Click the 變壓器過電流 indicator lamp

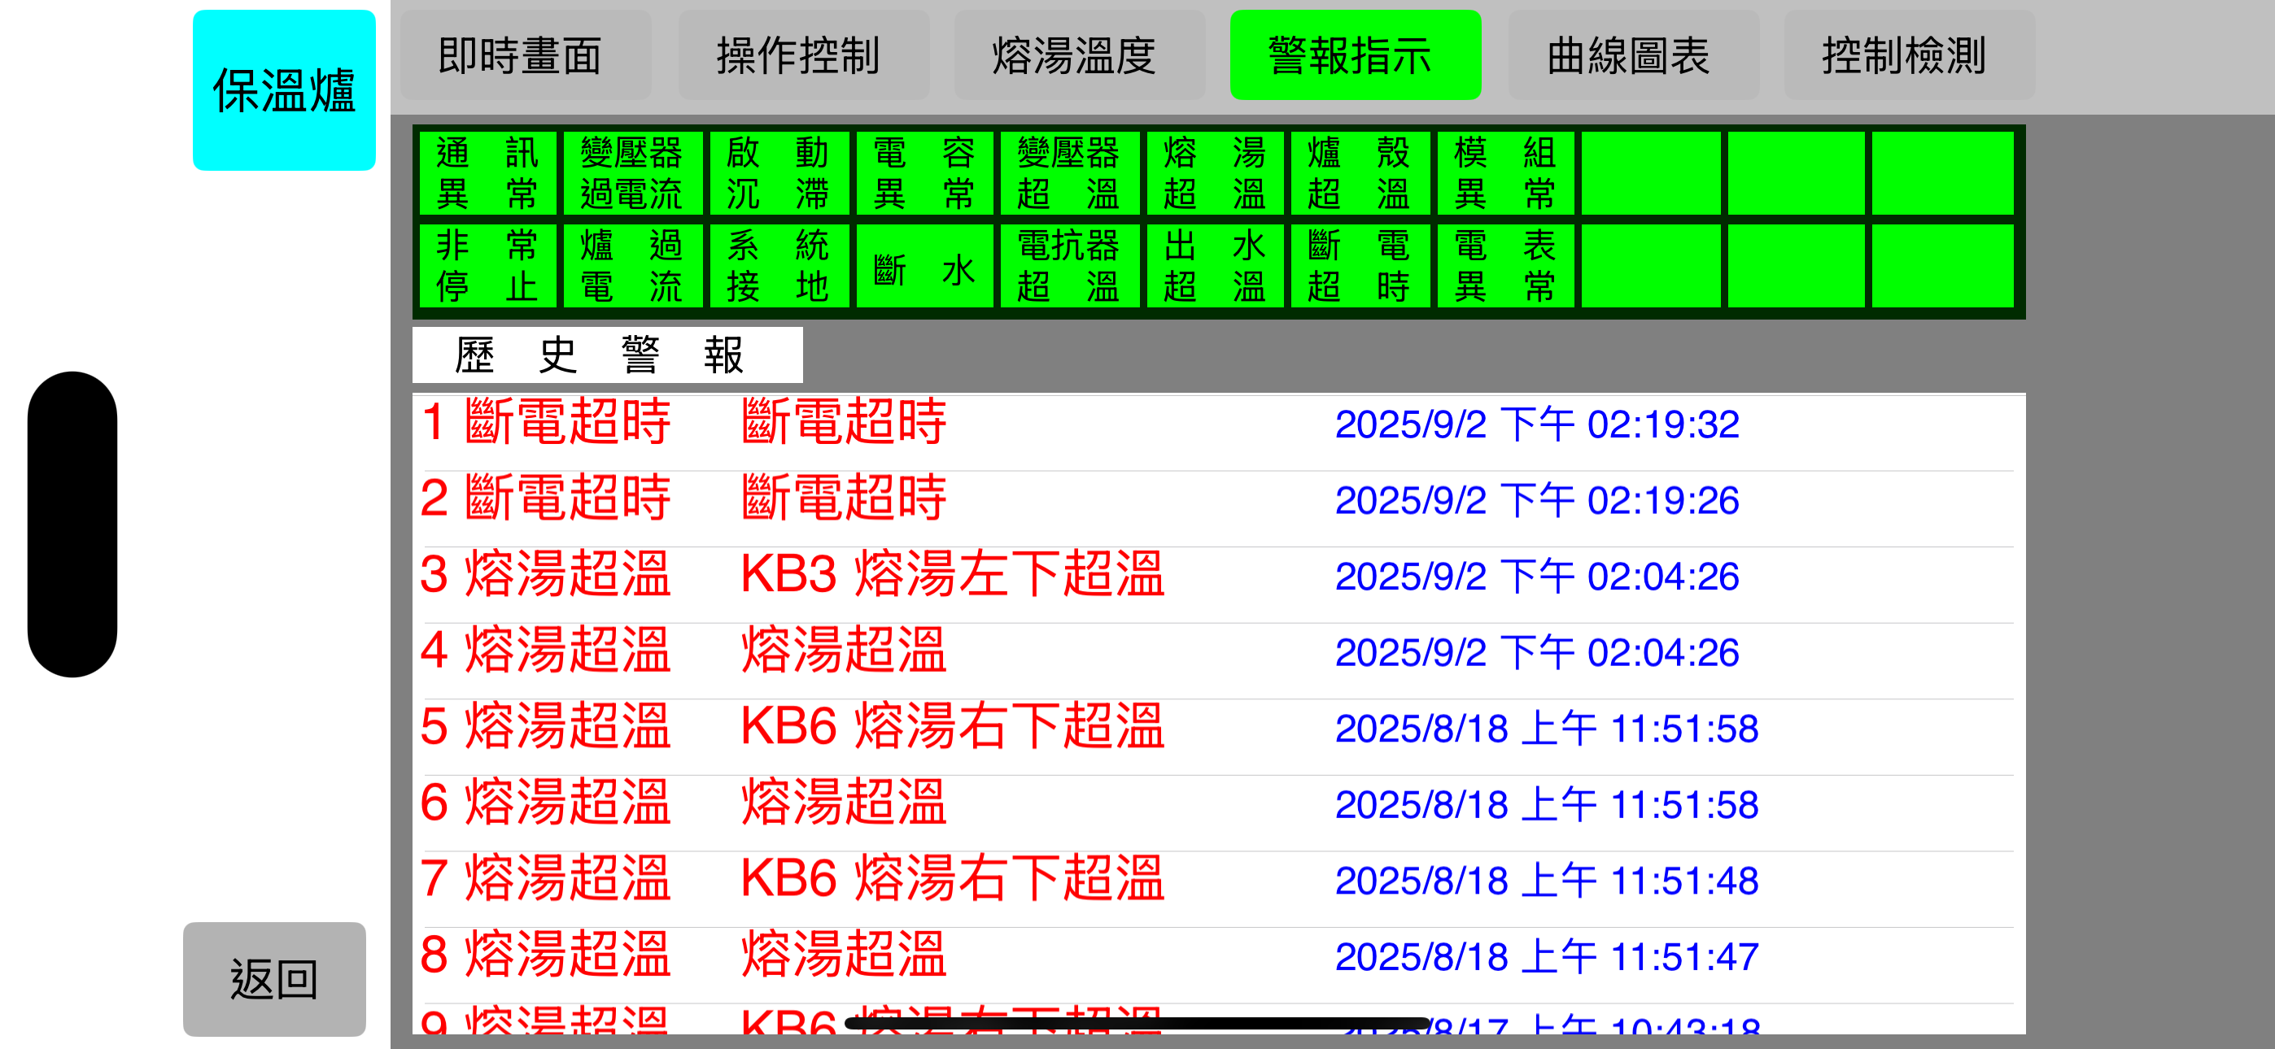pos(633,173)
